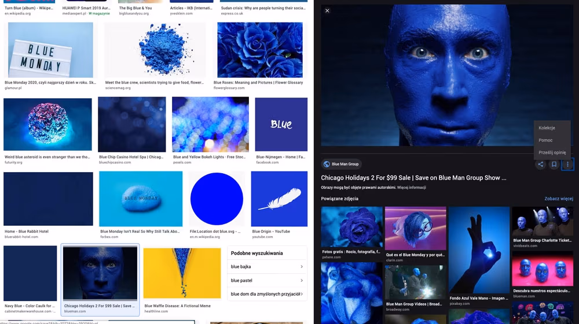The height and width of the screenshot is (324, 579).
Task: Click Articles - IKB yvesklein.com caption
Action: tap(191, 8)
